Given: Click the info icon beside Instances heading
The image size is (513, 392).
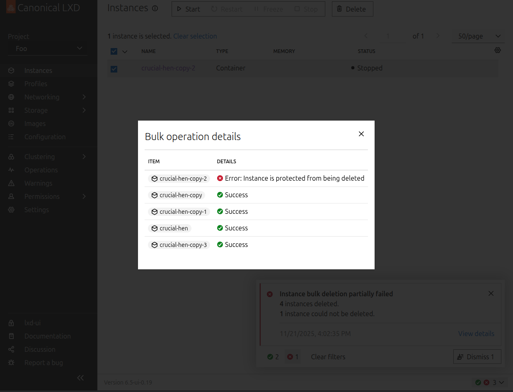Looking at the screenshot, I should point(155,8).
